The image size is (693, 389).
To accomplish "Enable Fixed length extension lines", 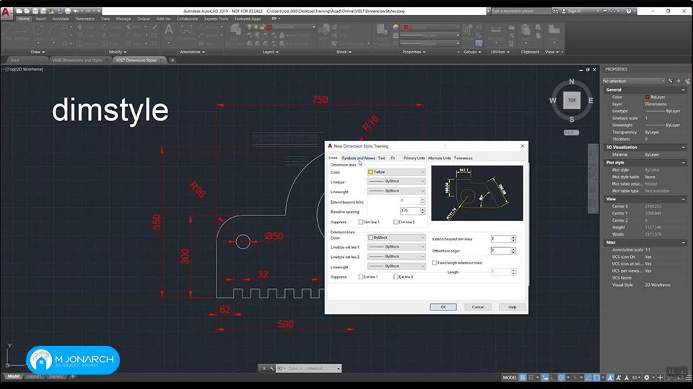I will (x=435, y=262).
